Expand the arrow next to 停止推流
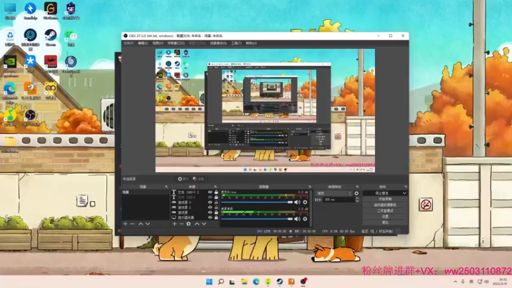 [404, 193]
